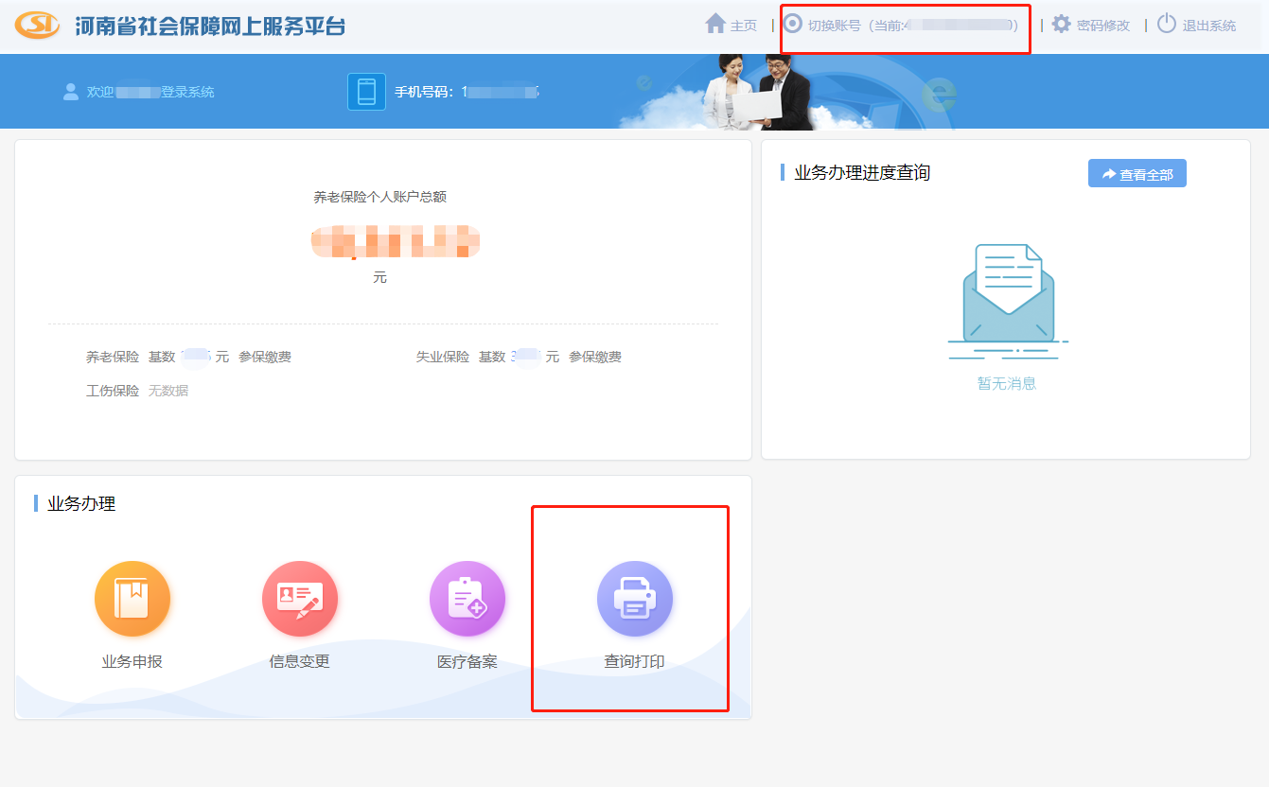This screenshot has width=1269, height=787.
Task: Select the purple 医疗备案 clipboard icon
Action: [467, 599]
